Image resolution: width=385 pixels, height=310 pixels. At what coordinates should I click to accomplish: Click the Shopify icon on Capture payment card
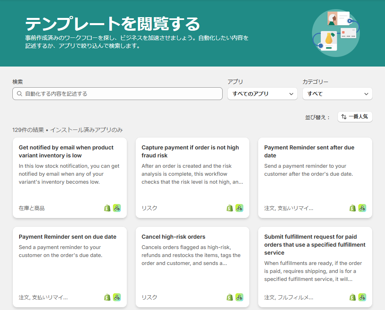230,208
